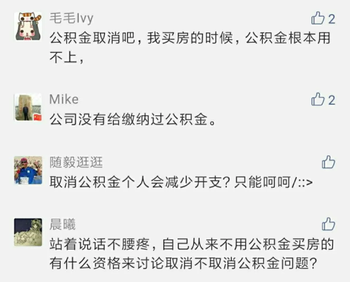Click the username Mike
Viewport: 350px width, 282px height.
pyautogui.click(x=64, y=99)
